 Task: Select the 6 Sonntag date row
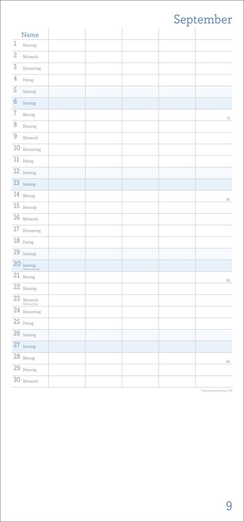[122, 103]
